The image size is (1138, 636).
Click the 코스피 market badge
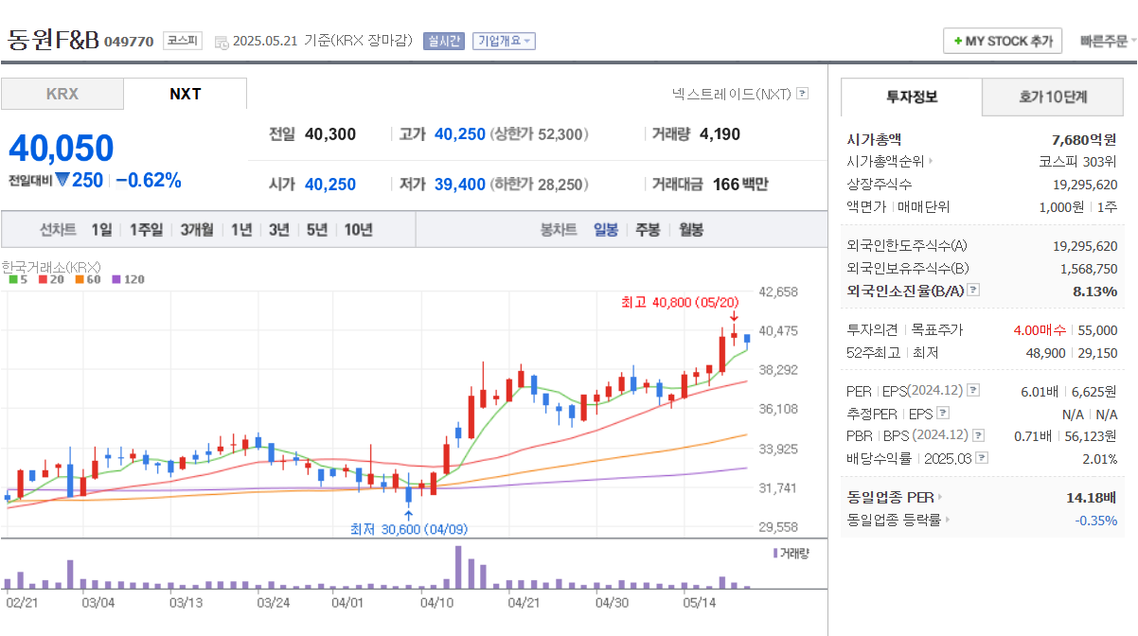point(181,41)
